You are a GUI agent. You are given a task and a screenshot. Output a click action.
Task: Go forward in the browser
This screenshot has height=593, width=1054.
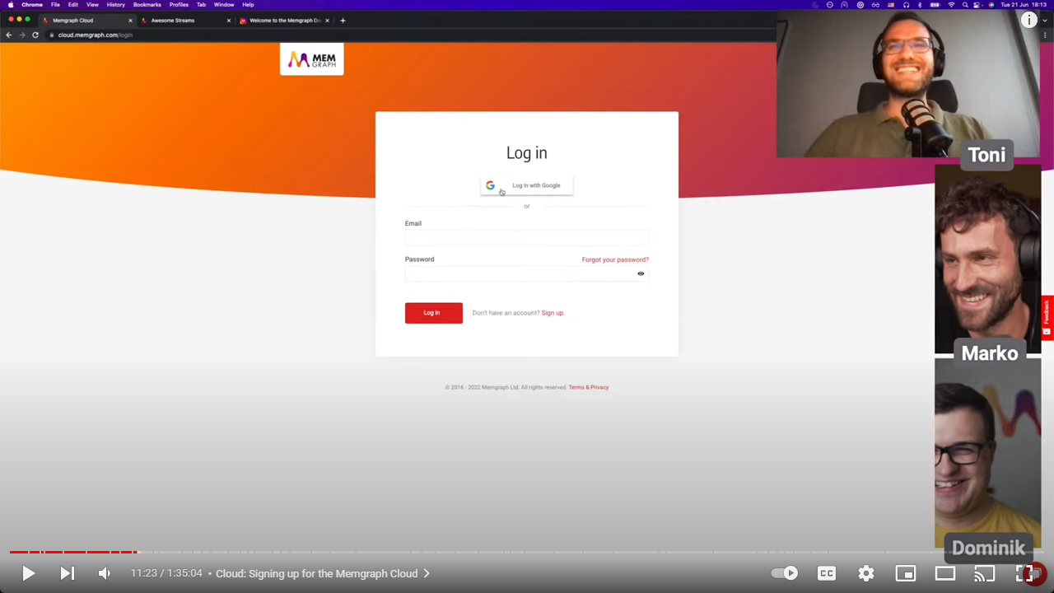pyautogui.click(x=22, y=35)
